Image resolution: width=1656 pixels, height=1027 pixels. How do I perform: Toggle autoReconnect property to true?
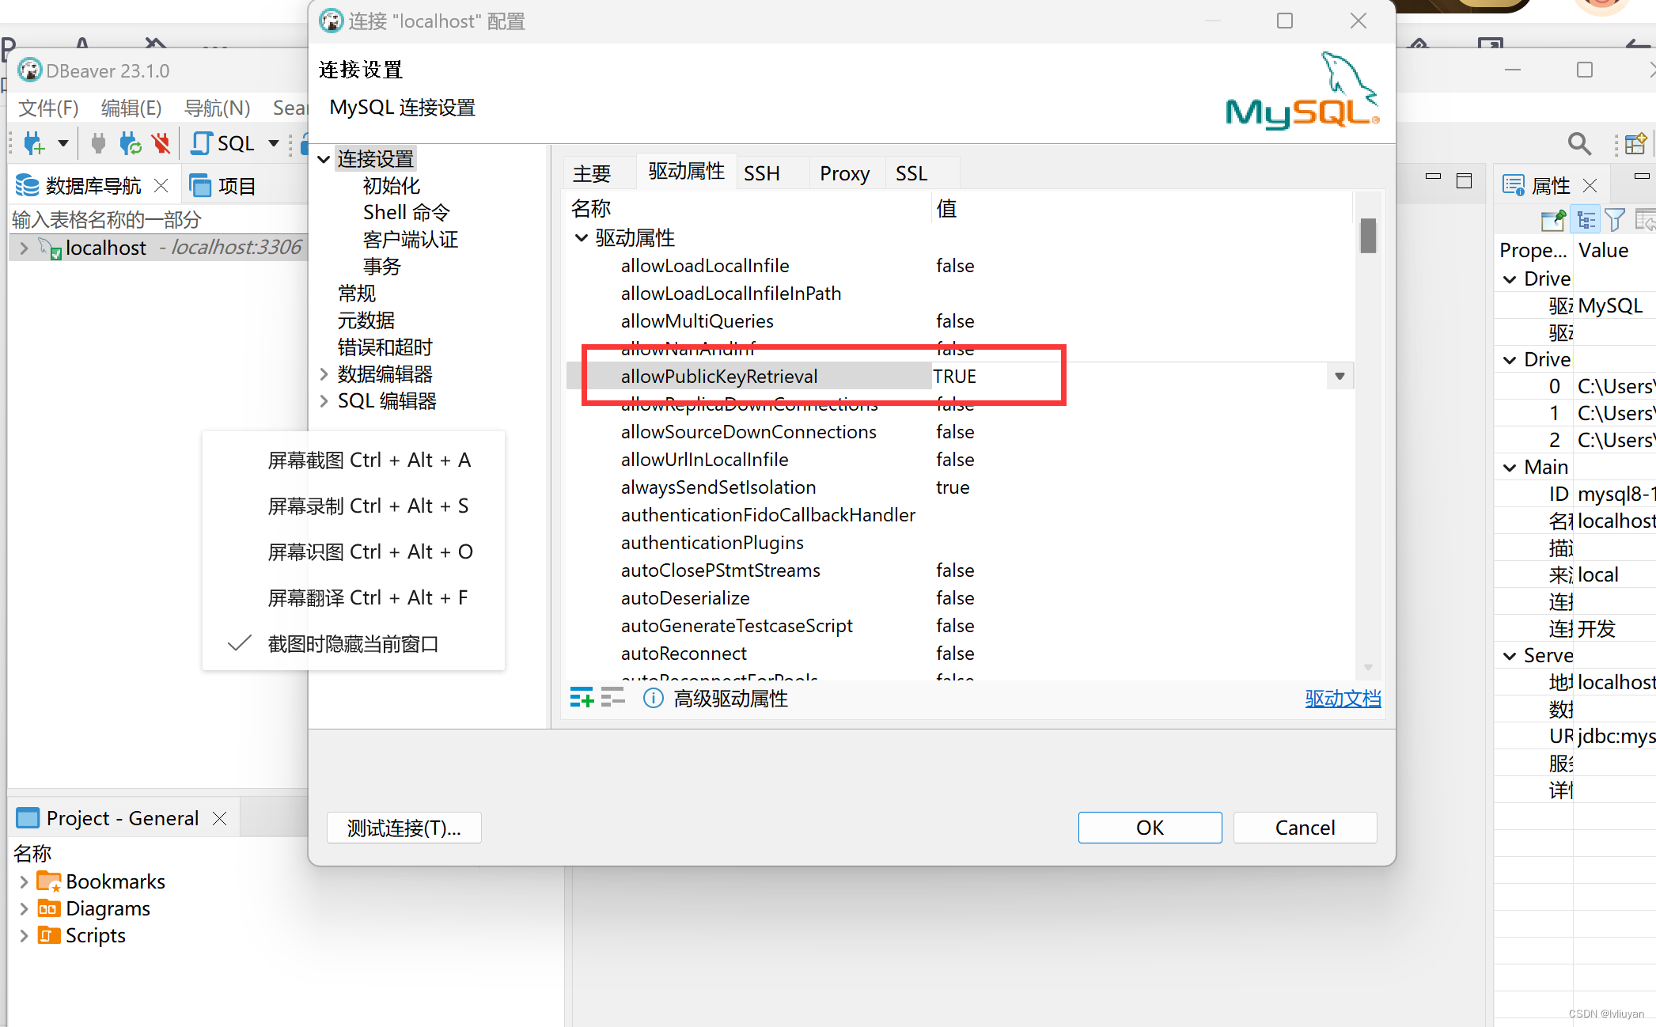point(955,654)
